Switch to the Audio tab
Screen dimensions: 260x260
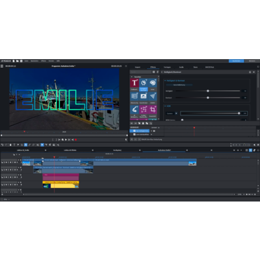coord(181,67)
